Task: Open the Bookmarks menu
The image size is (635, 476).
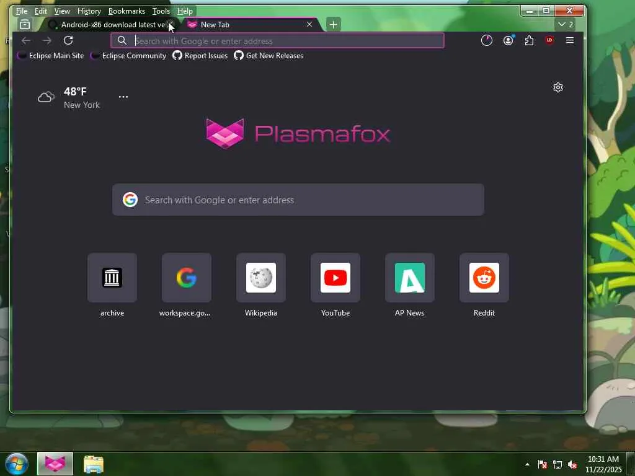Action: point(127,11)
